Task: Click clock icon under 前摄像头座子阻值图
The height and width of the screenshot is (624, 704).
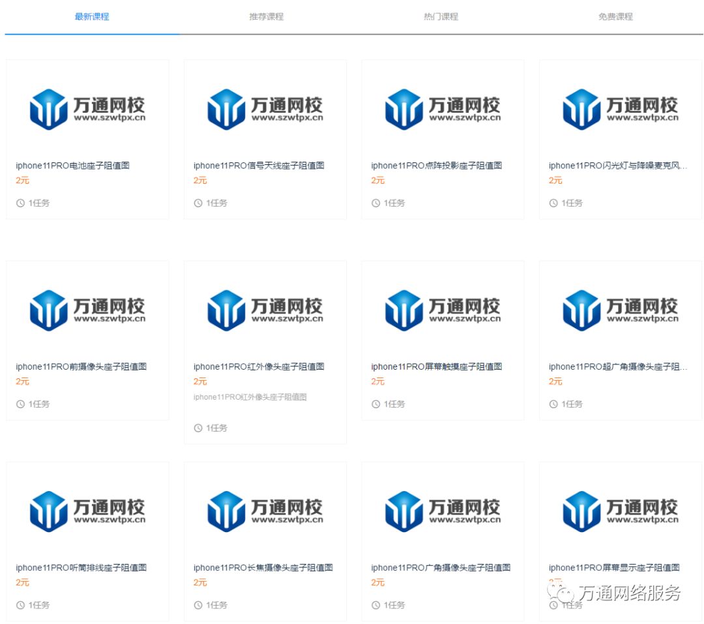Action: coord(20,404)
